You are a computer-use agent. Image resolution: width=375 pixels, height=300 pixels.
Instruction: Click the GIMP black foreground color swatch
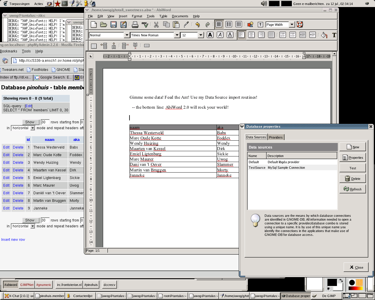coord(332,282)
